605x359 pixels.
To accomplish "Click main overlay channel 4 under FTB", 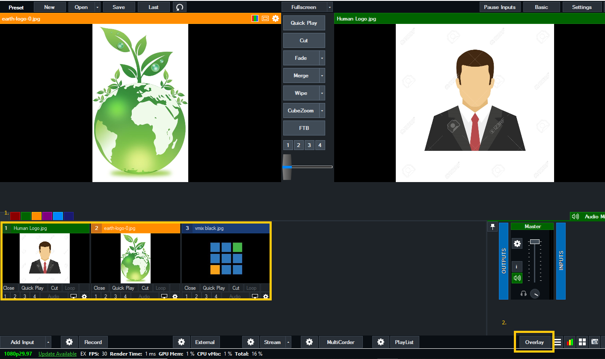I will click(320, 145).
